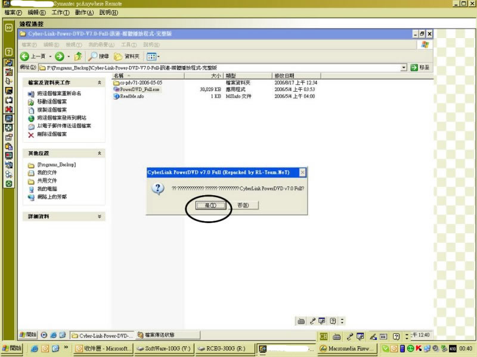The image size is (477, 357).
Task: Click the local Start (開始) button
Action: pos(11,349)
